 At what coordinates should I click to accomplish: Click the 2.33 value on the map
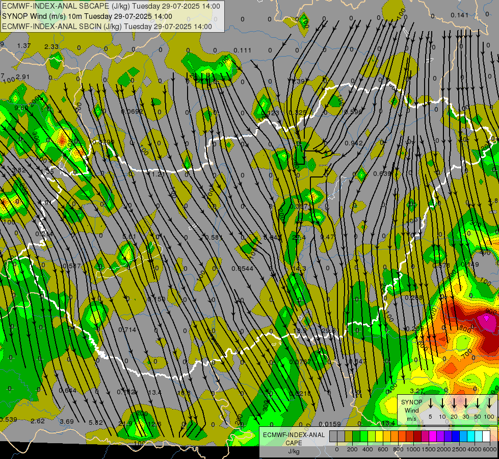pyautogui.click(x=51, y=46)
